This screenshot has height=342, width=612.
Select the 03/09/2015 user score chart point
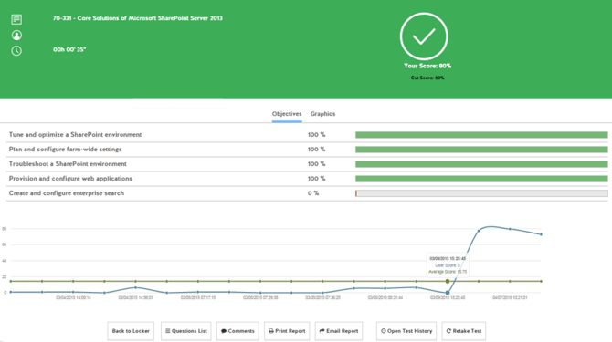[x=448, y=293]
